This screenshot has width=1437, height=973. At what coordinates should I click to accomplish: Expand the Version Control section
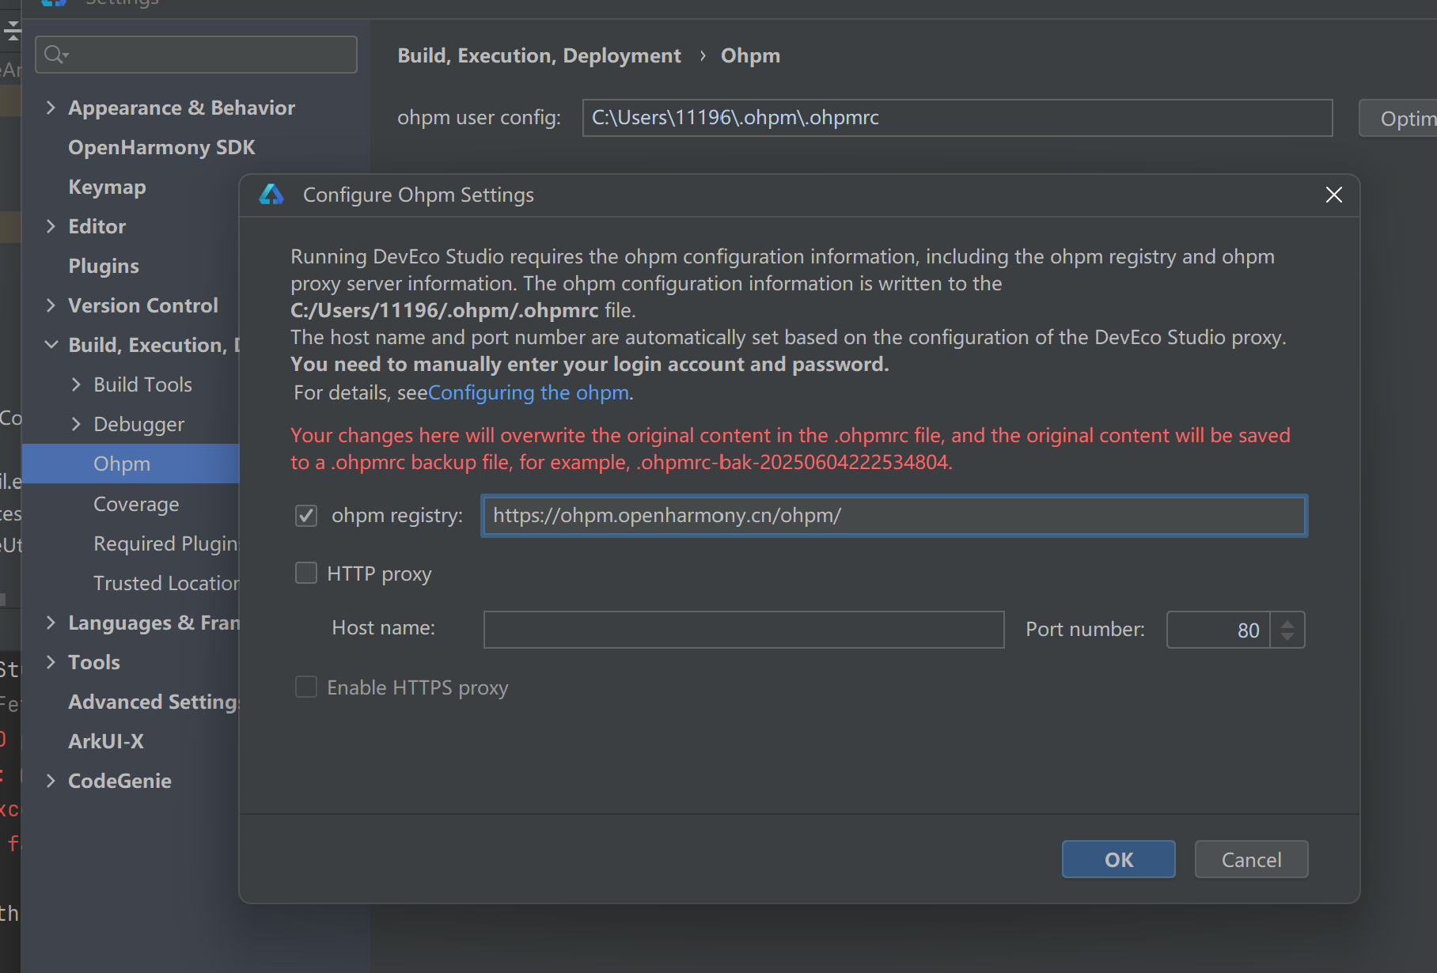(x=51, y=305)
